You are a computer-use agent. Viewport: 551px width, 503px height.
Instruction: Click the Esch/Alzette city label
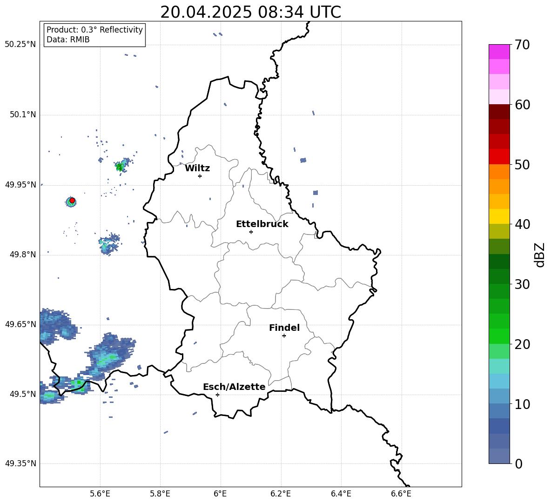234,387
